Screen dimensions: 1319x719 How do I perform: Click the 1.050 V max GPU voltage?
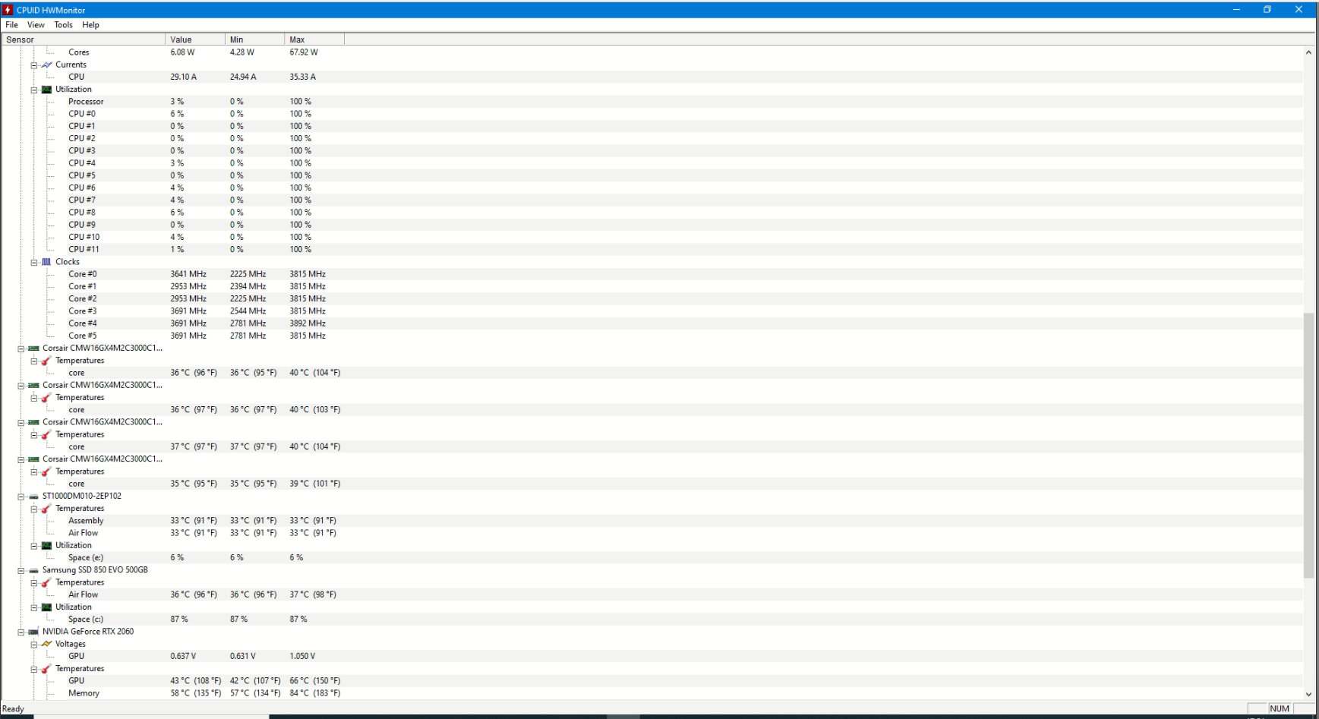tap(302, 656)
